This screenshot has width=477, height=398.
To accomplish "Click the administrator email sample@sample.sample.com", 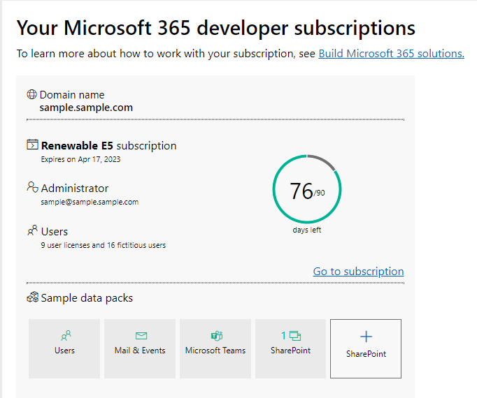I will tap(90, 202).
